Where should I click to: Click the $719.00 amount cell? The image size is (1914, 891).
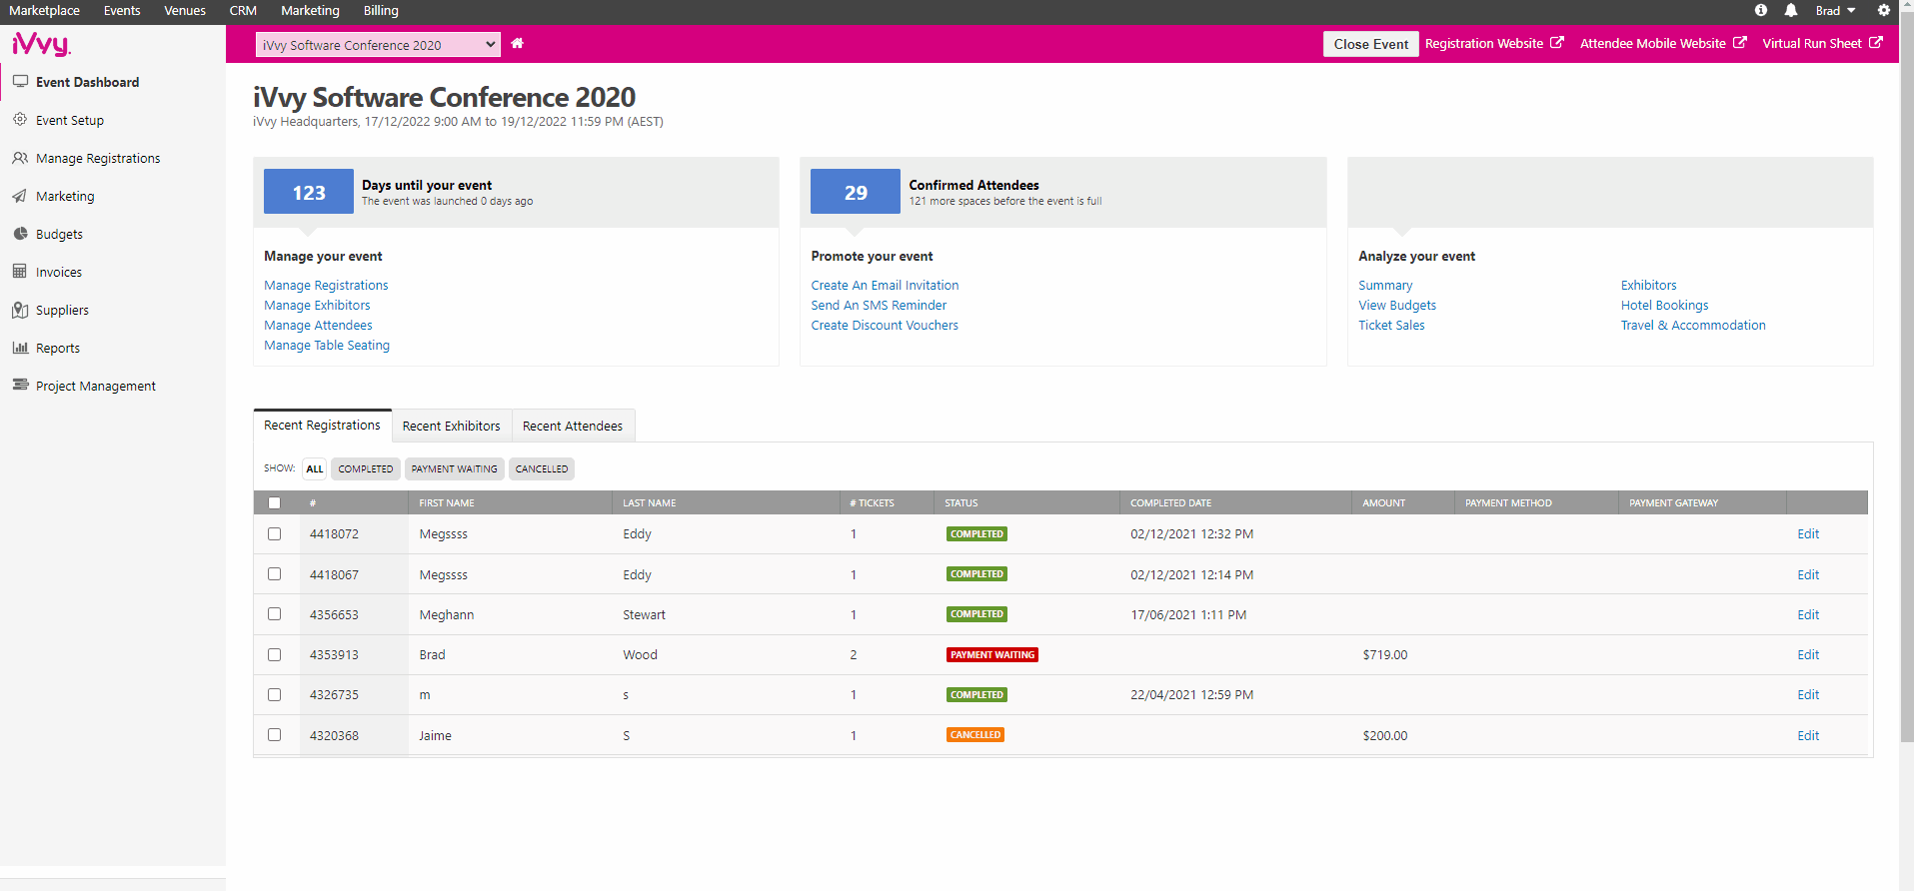click(x=1384, y=655)
